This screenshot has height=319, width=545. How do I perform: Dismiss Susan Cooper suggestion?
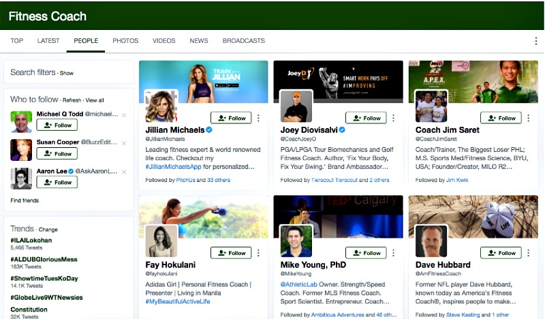pyautogui.click(x=124, y=143)
